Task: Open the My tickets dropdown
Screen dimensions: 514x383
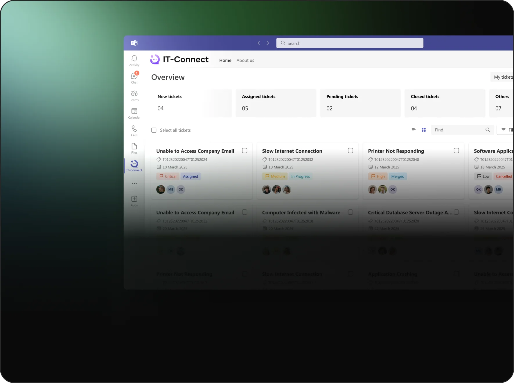Action: [503, 77]
